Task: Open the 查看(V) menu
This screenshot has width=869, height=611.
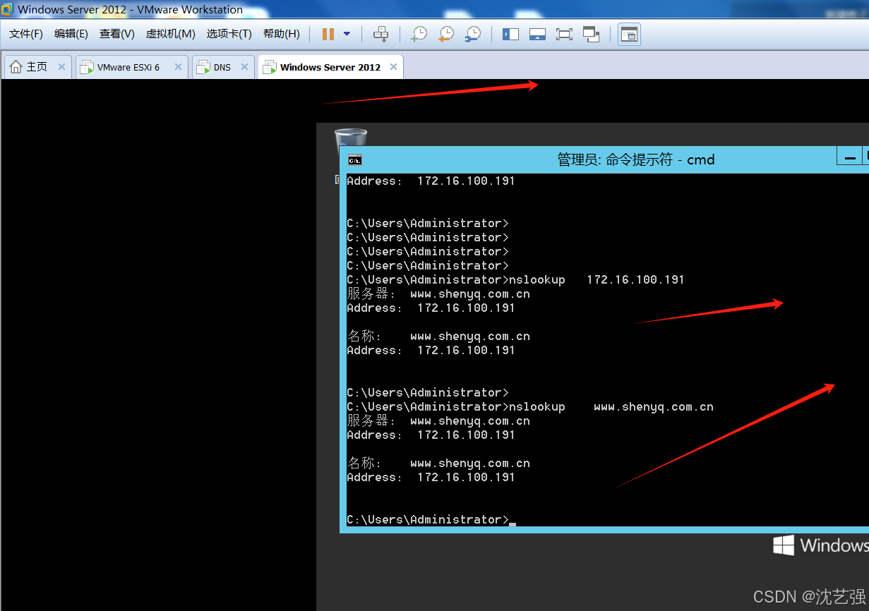Action: (117, 34)
